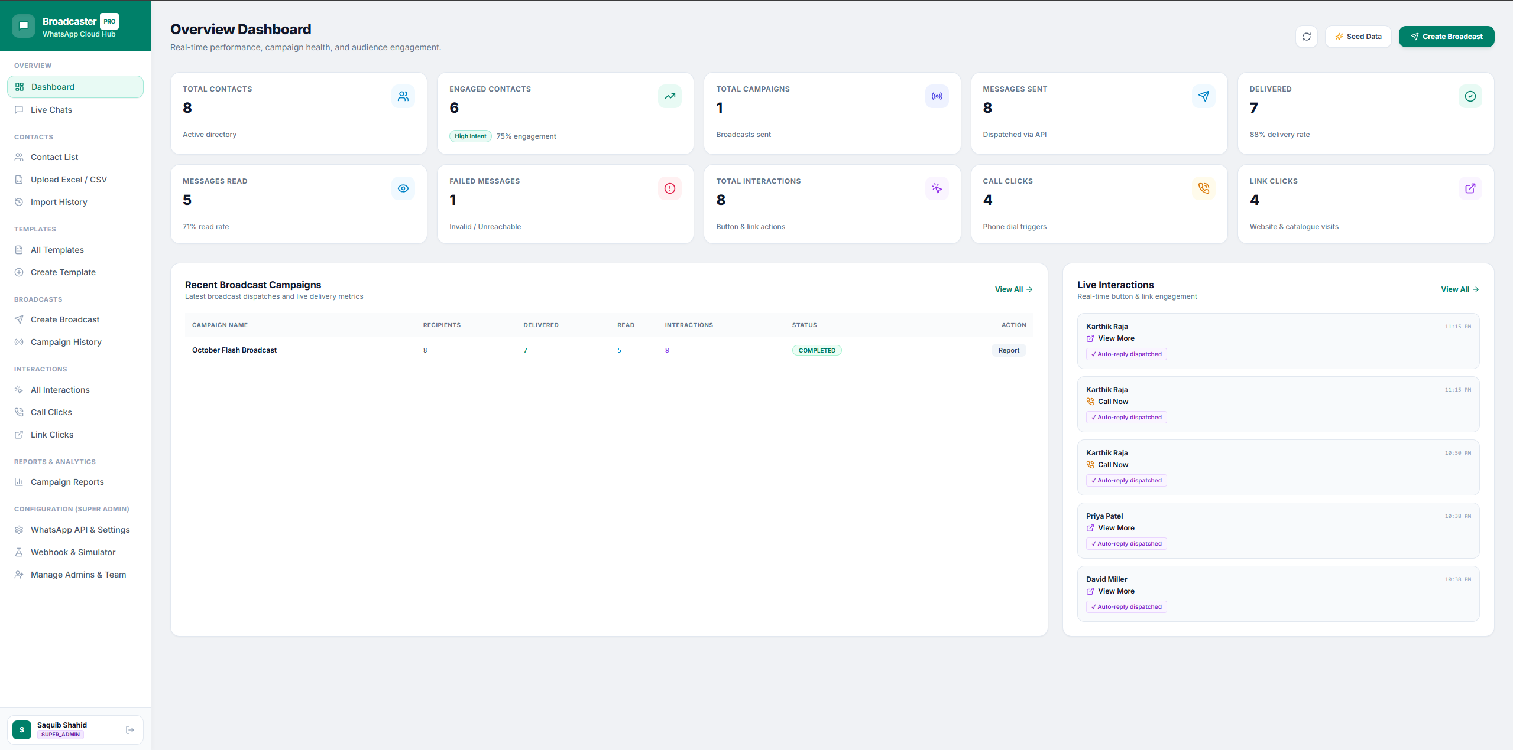This screenshot has height=750, width=1513.
Task: Click the green Create Broadcast button
Action: click(1446, 37)
